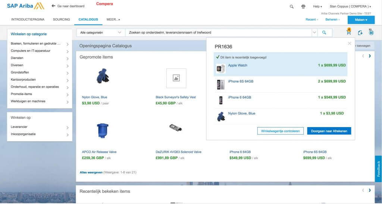The height and width of the screenshot is (204, 382).
Task: Click Doorgaan naar Afrekenen button
Action: click(329, 131)
